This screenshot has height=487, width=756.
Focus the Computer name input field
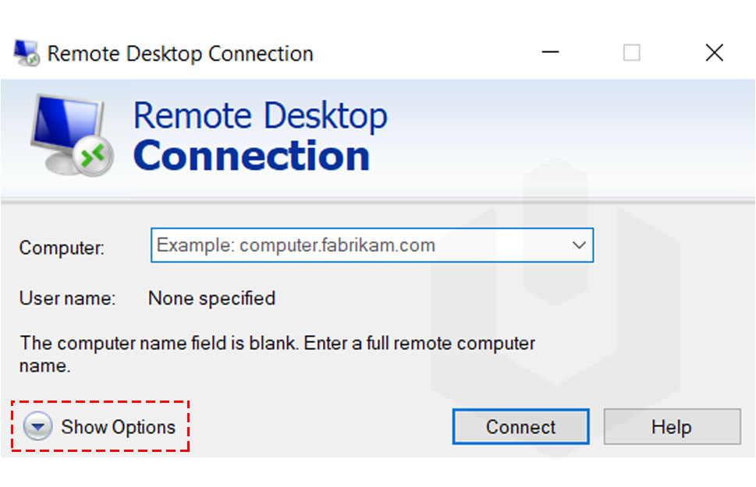(x=371, y=245)
